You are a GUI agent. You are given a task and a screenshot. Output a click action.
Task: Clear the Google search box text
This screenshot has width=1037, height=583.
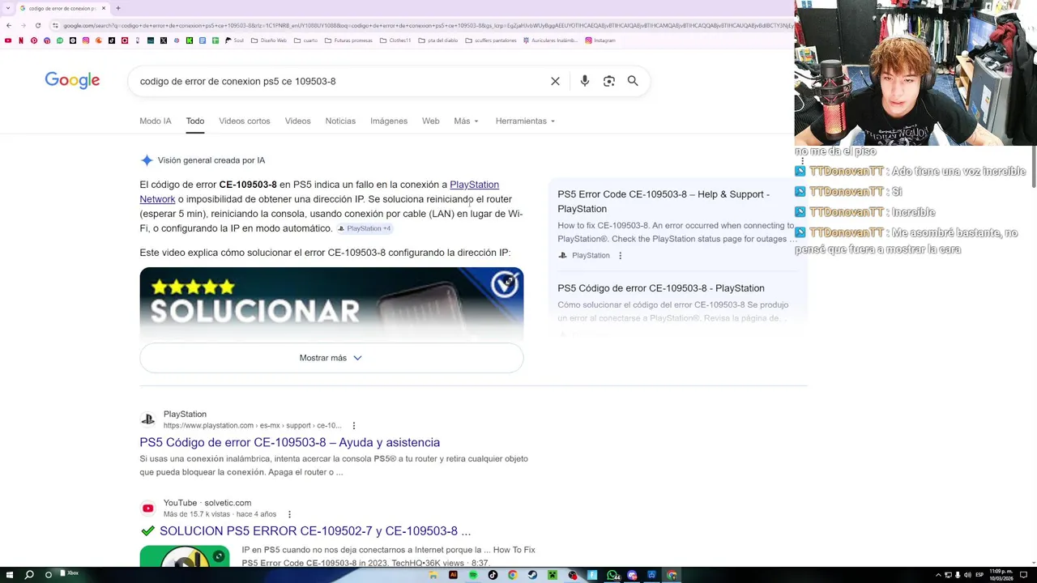(x=555, y=81)
